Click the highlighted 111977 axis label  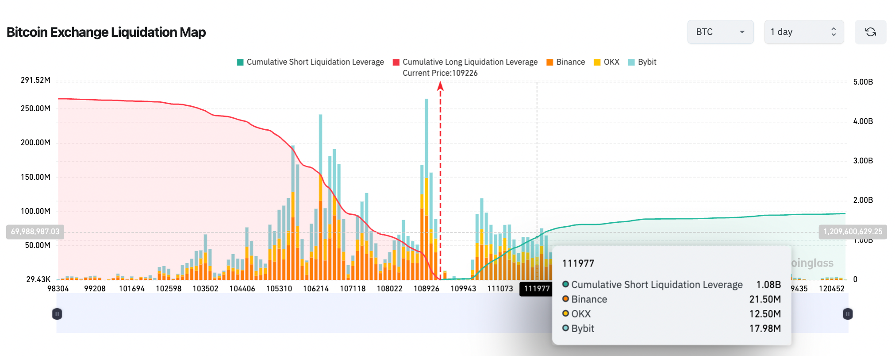[536, 289]
